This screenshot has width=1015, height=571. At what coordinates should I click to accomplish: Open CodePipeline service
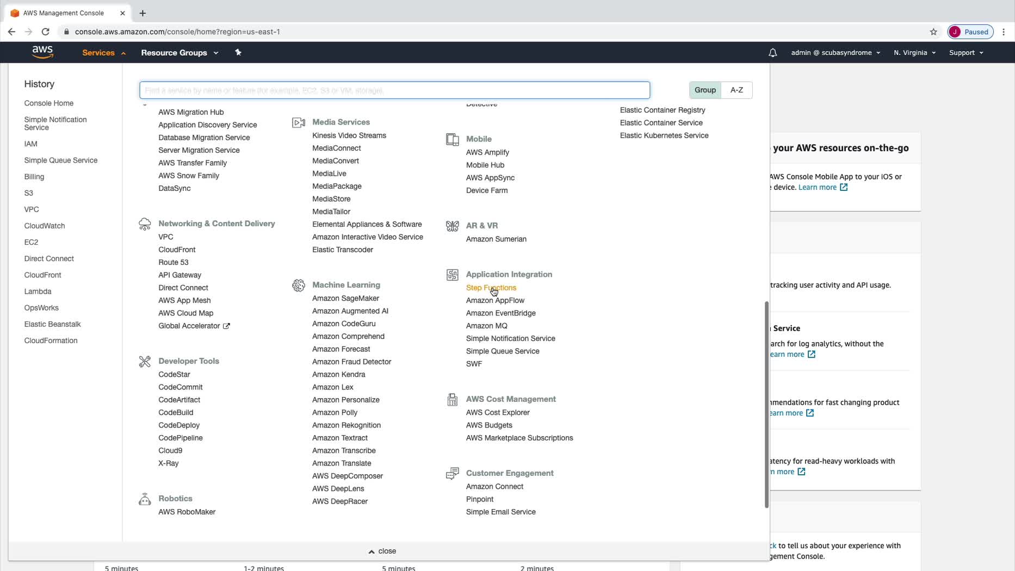(x=181, y=438)
